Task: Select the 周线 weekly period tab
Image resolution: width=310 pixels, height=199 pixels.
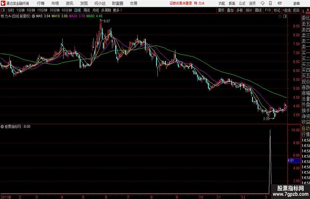Action: tap(87, 10)
